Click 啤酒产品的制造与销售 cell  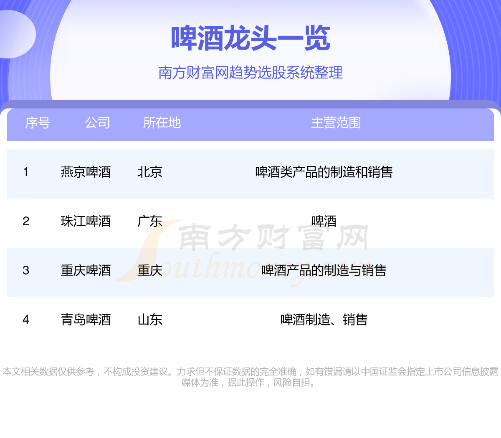(x=324, y=270)
